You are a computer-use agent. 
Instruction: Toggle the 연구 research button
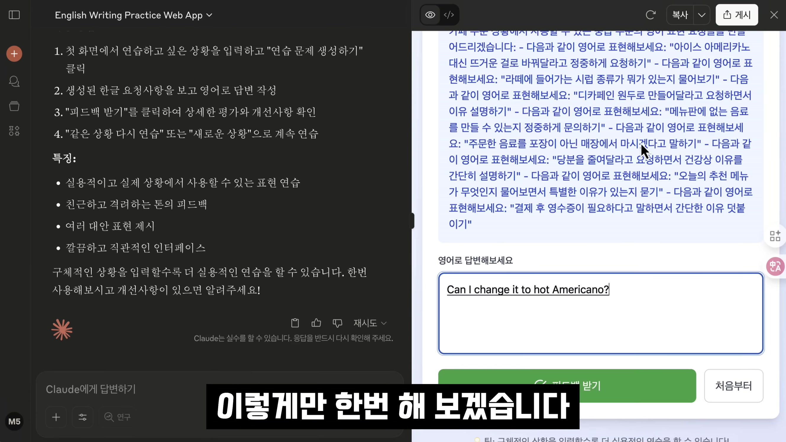point(117,417)
